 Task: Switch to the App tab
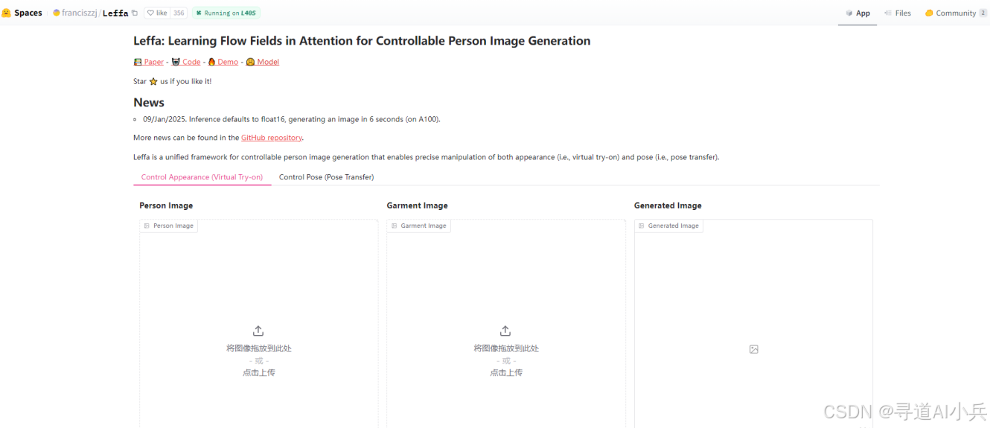[x=858, y=13]
